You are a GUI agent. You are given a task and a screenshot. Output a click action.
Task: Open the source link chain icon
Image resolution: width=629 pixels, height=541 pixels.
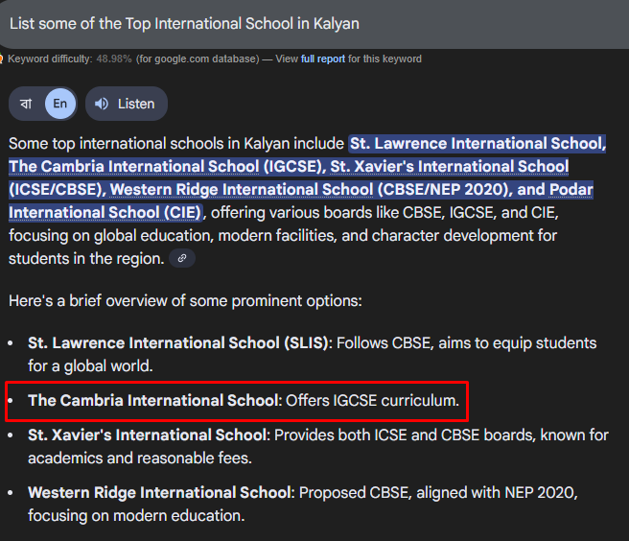coord(182,258)
